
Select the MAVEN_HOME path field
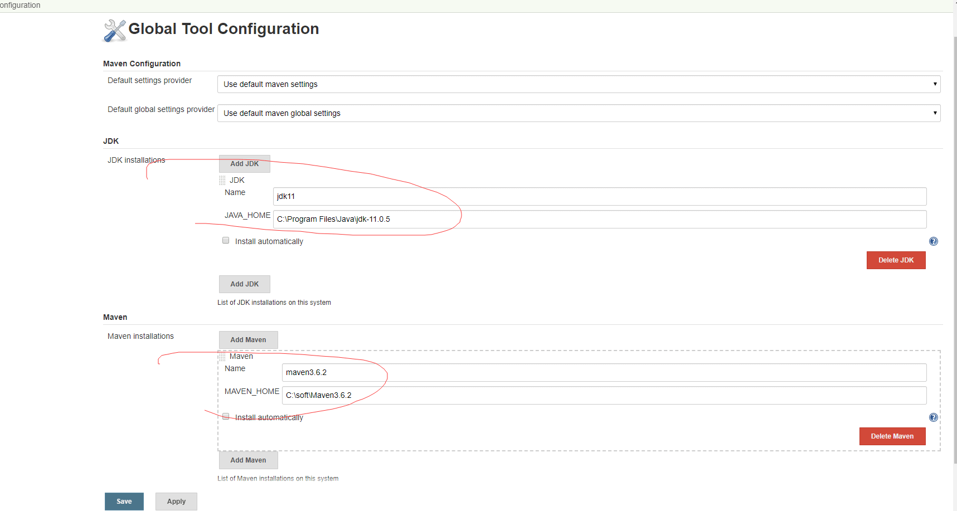pyautogui.click(x=604, y=396)
